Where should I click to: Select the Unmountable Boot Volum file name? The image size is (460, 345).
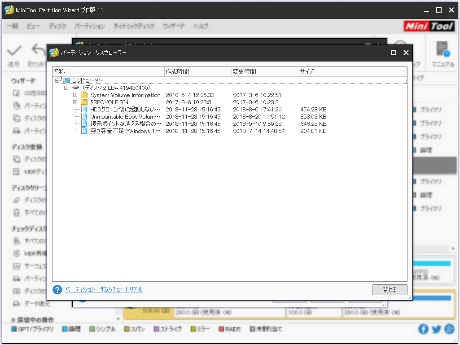[125, 116]
